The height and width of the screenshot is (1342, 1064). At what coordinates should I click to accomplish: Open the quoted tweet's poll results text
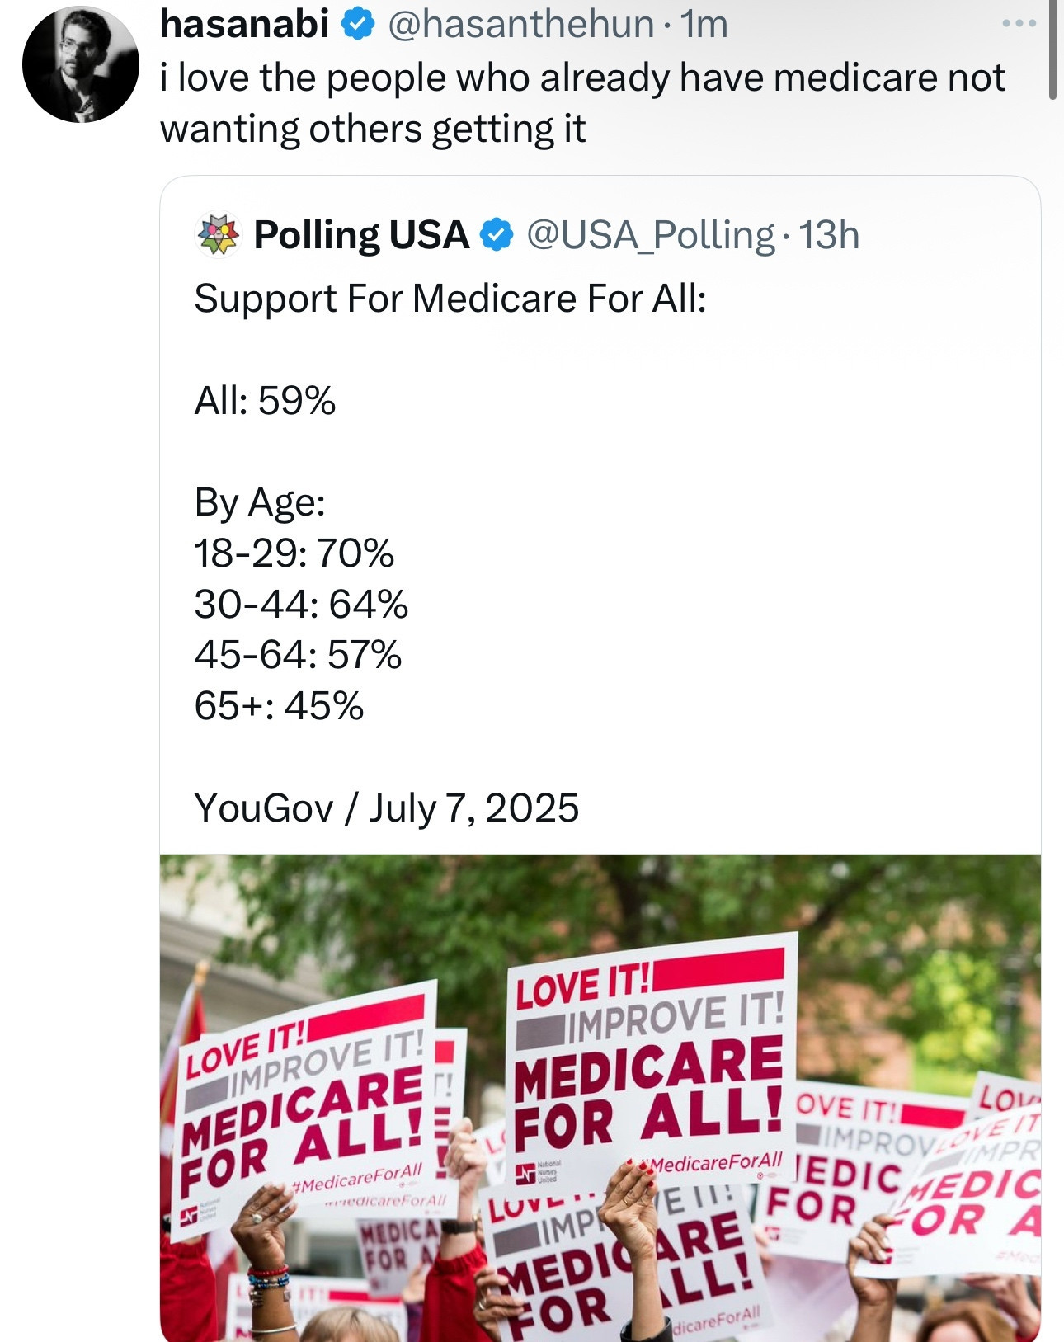450,553
